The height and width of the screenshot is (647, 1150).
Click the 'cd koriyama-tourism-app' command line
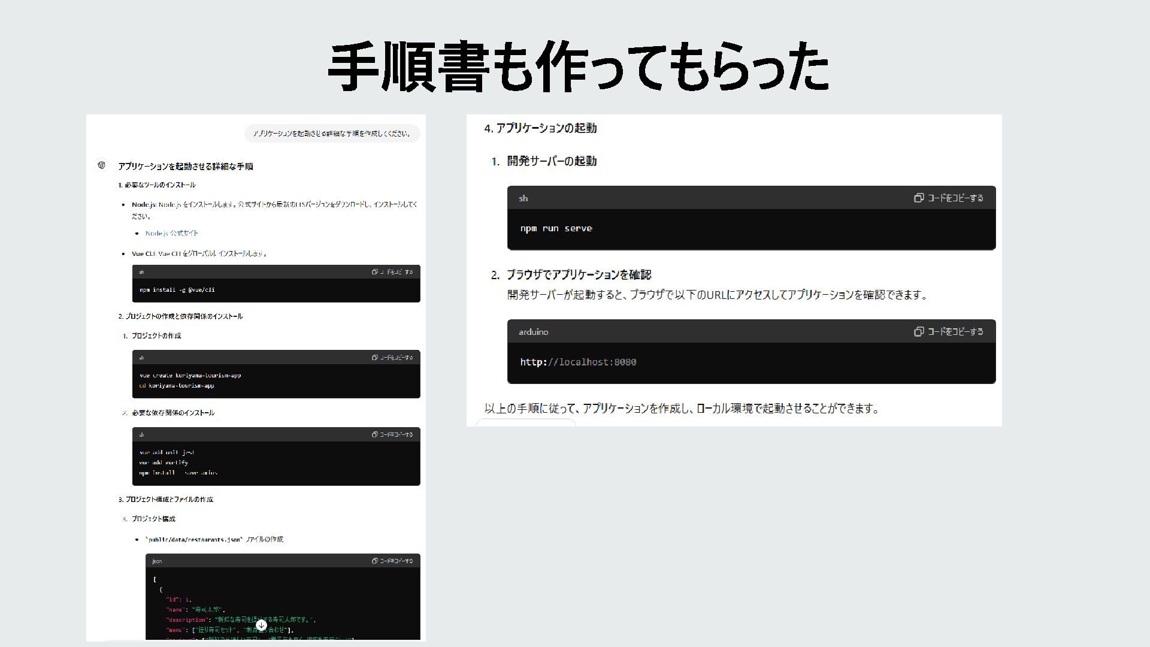click(177, 386)
